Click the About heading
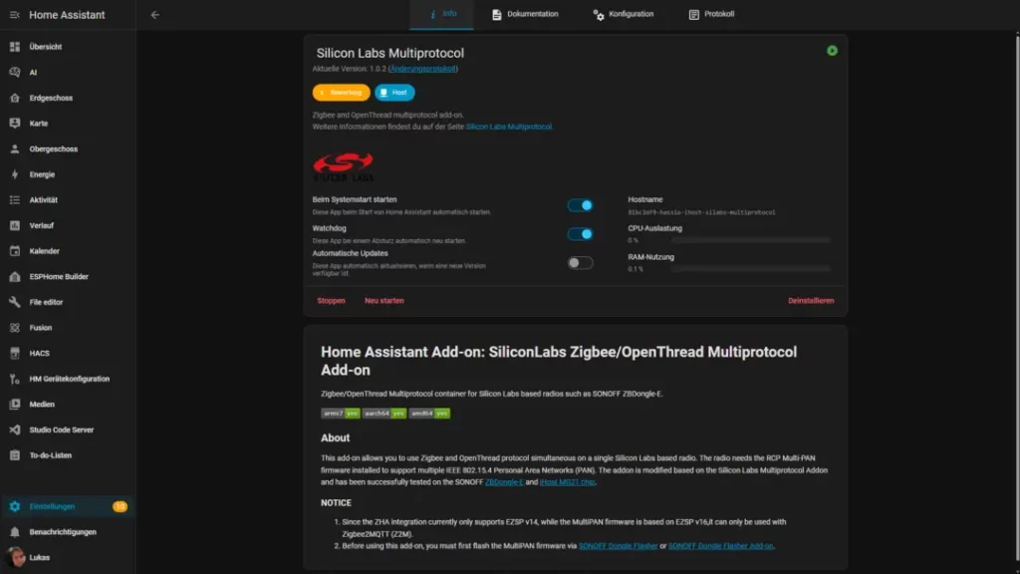The width and height of the screenshot is (1020, 574). pos(335,438)
